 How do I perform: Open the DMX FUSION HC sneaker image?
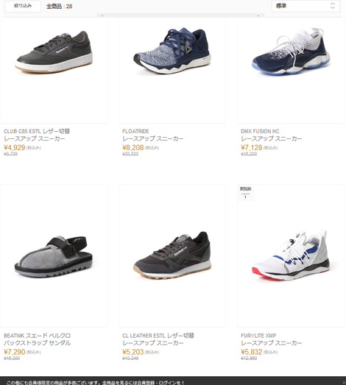click(x=291, y=51)
